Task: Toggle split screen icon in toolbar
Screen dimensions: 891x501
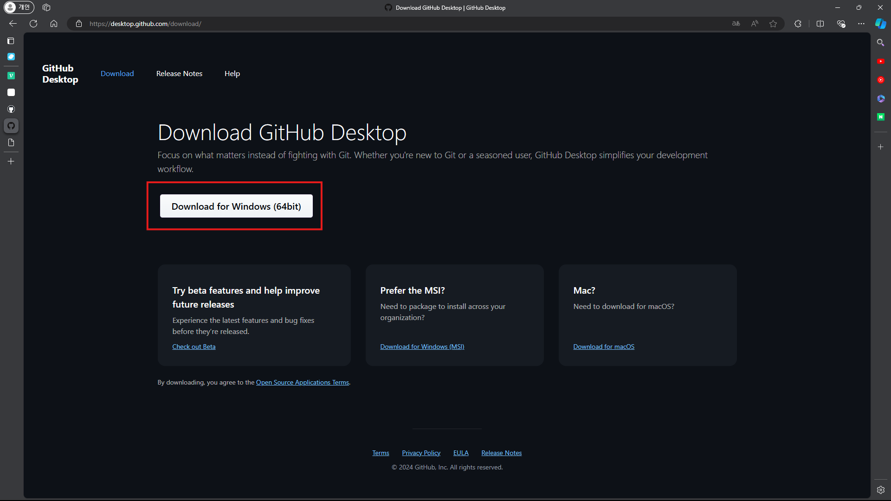Action: pyautogui.click(x=820, y=24)
